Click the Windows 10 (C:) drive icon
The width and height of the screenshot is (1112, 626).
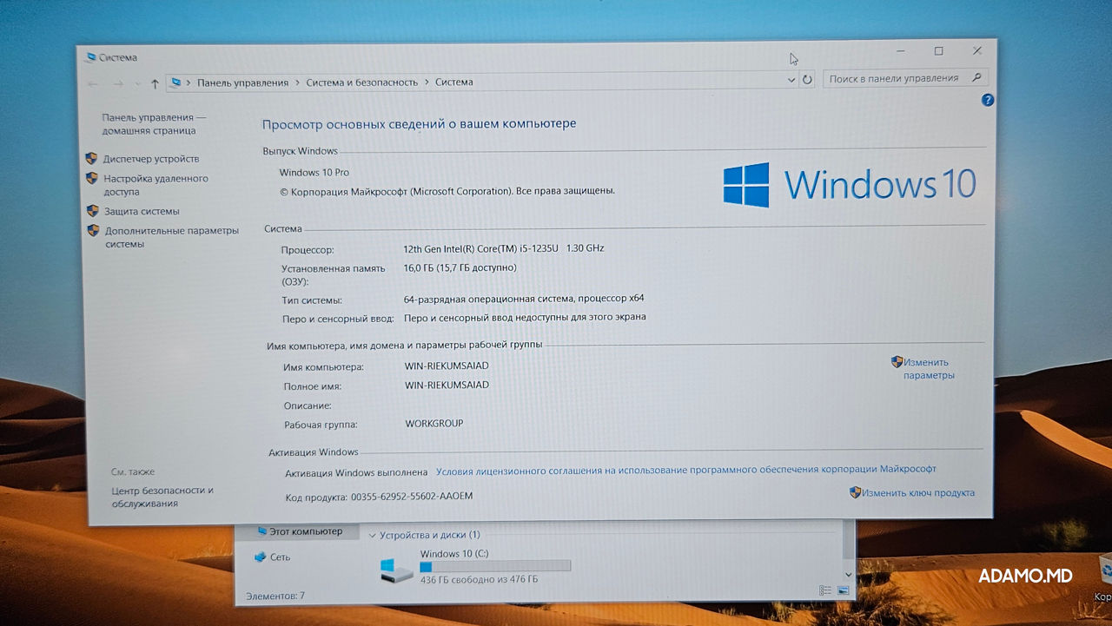click(398, 570)
